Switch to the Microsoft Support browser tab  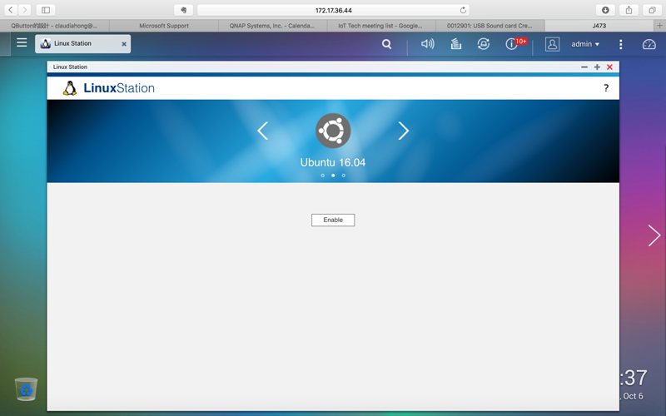164,26
